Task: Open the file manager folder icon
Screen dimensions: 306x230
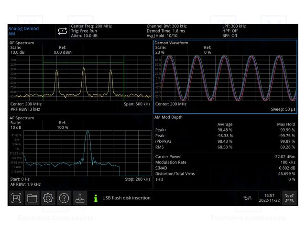Action: pos(32,198)
